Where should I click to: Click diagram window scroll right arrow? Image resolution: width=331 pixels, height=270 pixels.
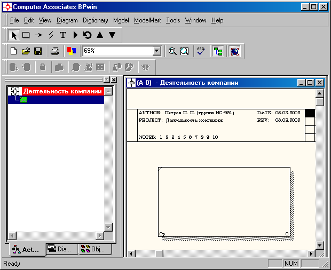[x=311, y=253]
